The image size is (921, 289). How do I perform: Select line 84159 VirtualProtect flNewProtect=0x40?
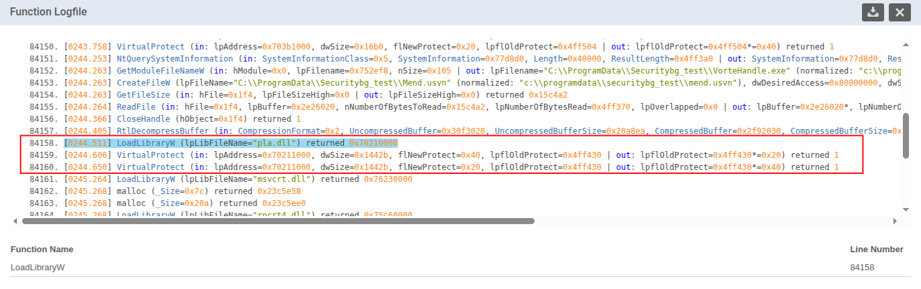pos(434,155)
